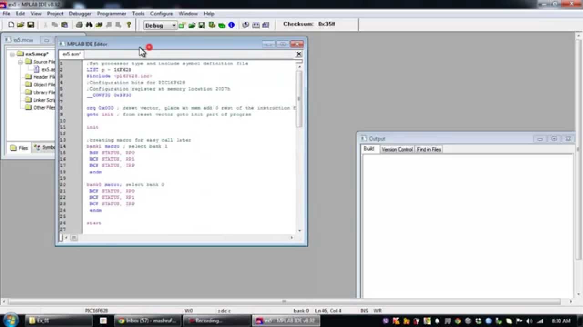The image size is (583, 327).
Task: Open the File menu
Action: tap(6, 14)
